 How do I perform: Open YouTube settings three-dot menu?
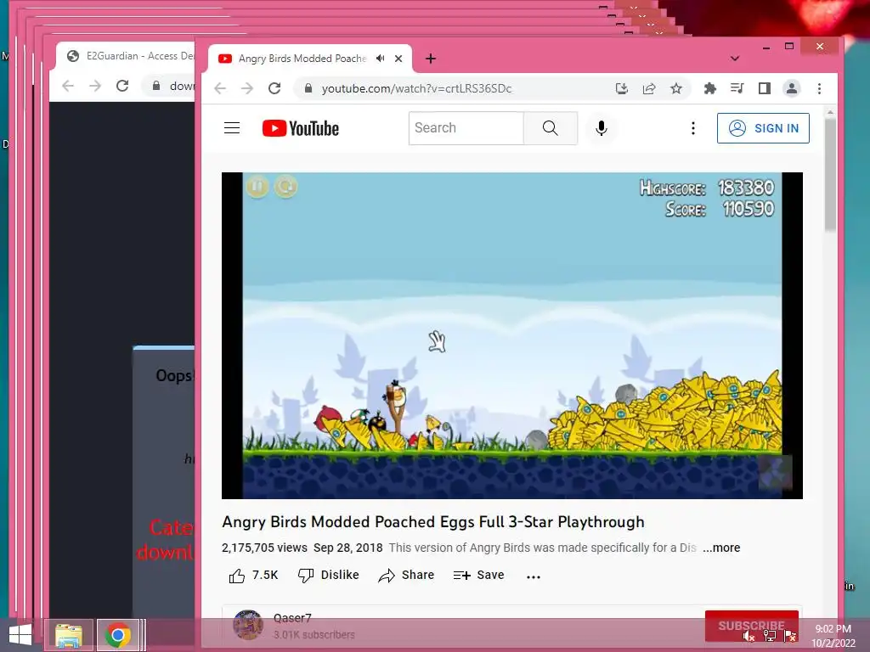693,128
